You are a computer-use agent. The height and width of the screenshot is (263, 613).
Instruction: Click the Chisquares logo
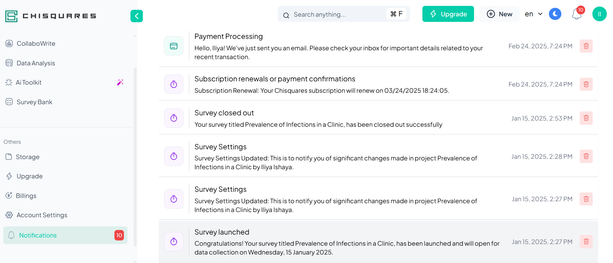pyautogui.click(x=51, y=16)
